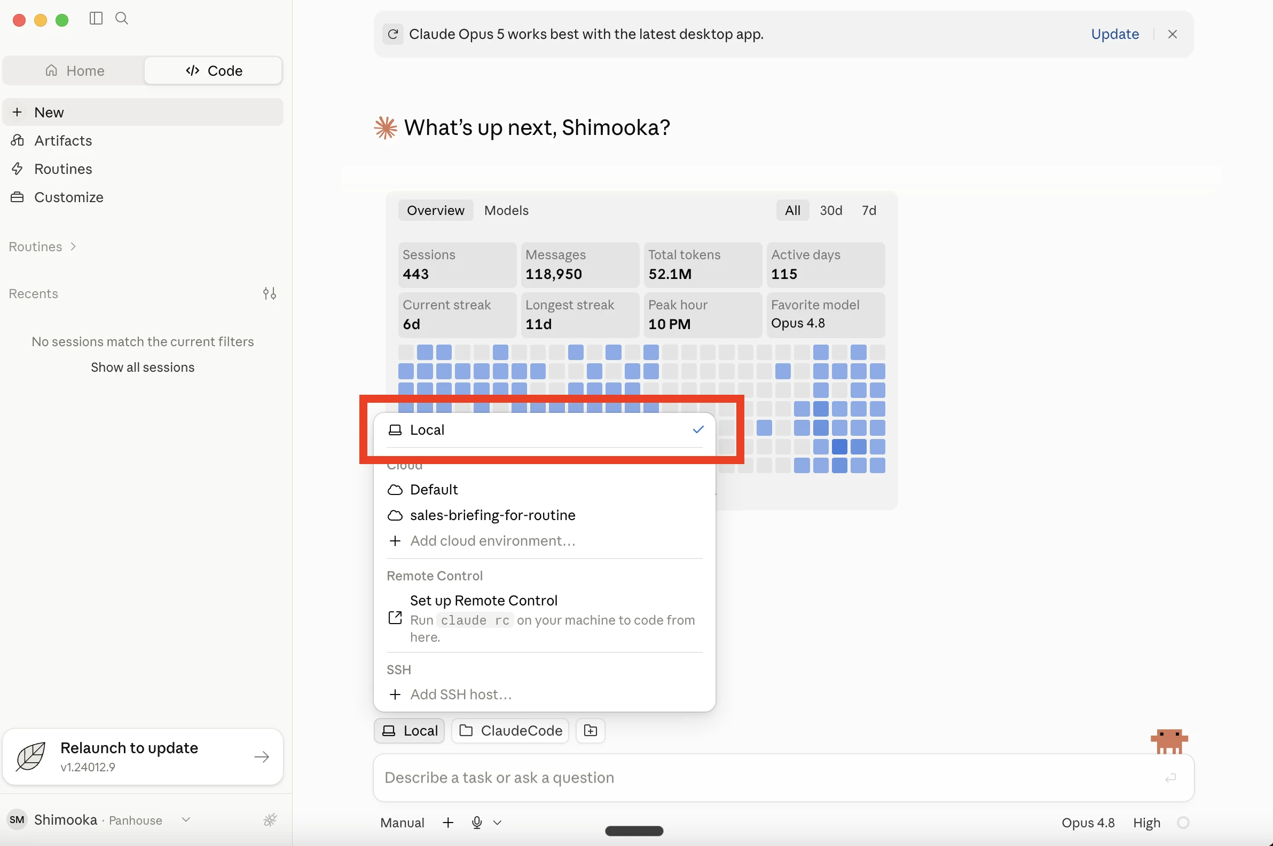Select sales-briefing-for-routine environment
Image resolution: width=1273 pixels, height=846 pixels.
tap(545, 515)
